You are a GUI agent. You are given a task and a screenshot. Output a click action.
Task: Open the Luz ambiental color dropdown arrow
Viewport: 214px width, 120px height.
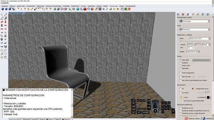[210, 97]
